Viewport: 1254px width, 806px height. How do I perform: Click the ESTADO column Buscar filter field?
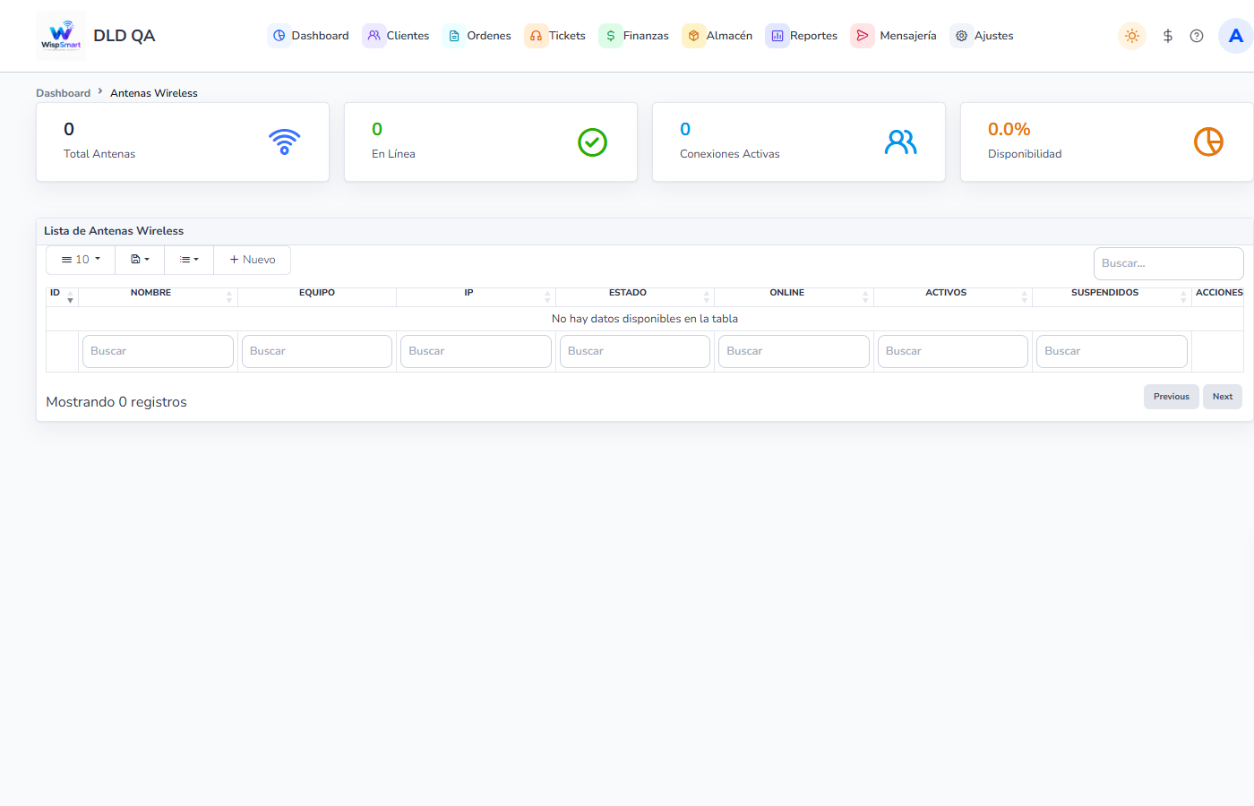635,351
